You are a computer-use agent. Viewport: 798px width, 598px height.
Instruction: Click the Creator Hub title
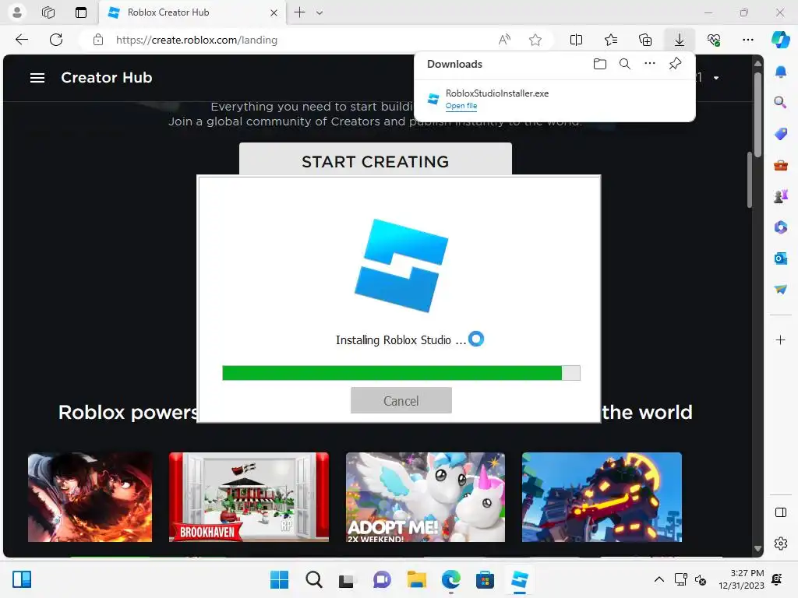106,77
